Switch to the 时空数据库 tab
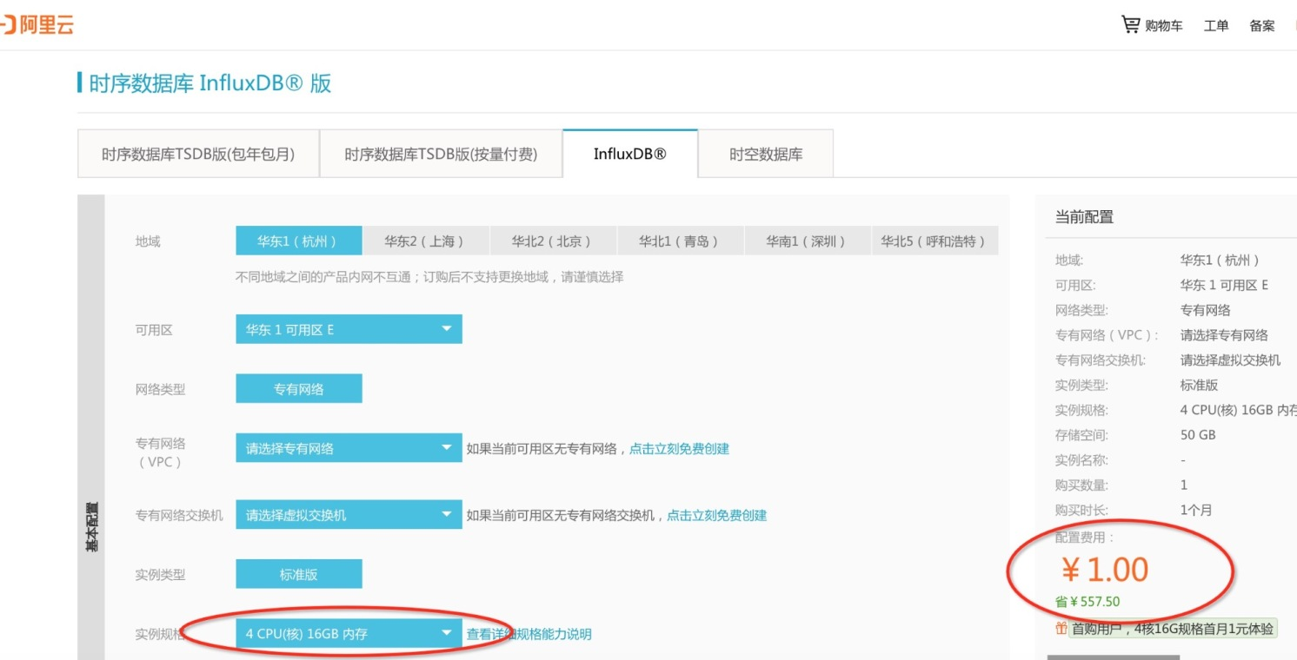 pos(766,154)
